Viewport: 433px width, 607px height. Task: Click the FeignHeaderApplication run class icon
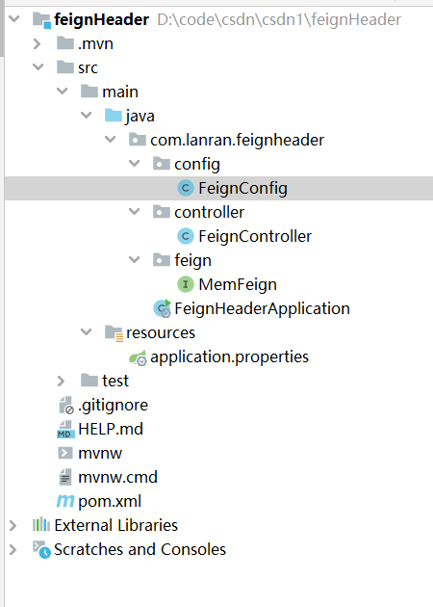tap(163, 308)
